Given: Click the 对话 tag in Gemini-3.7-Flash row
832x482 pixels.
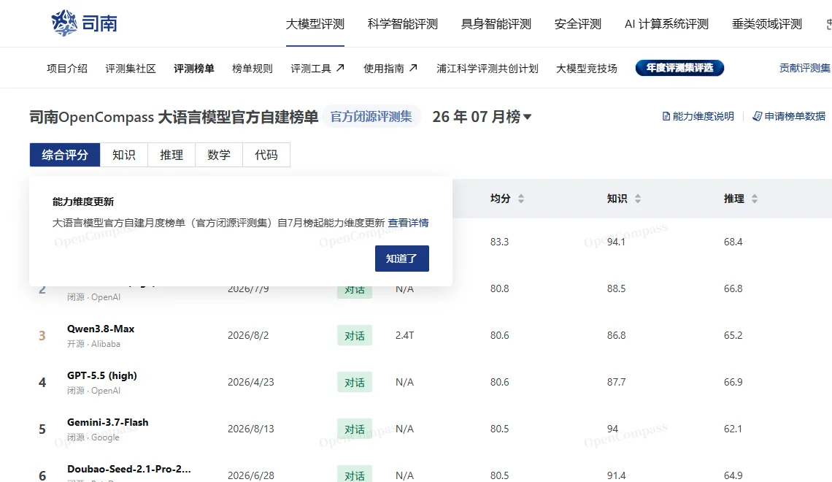Looking at the screenshot, I should click(x=355, y=429).
